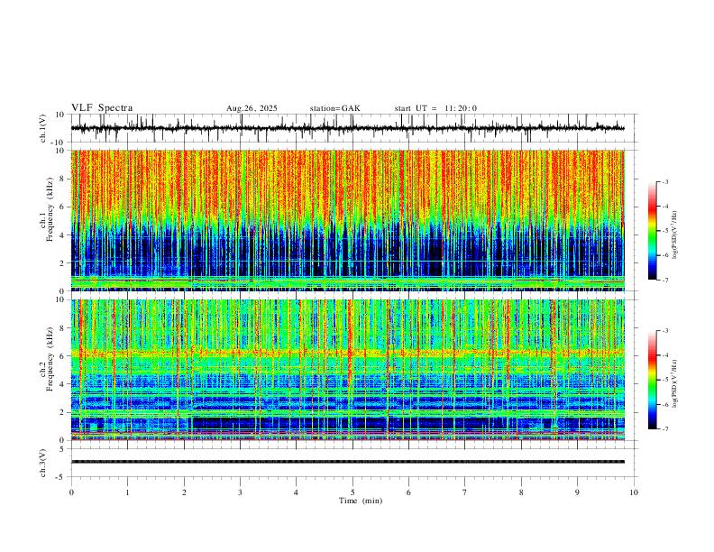Image resolution: width=714 pixels, height=552 pixels.
Task: Click the ch.1 color bar "log(PSD)" unit label
Action: [x=674, y=235]
